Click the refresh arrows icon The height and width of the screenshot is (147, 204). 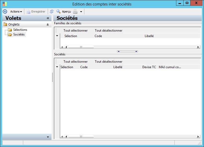(52, 11)
